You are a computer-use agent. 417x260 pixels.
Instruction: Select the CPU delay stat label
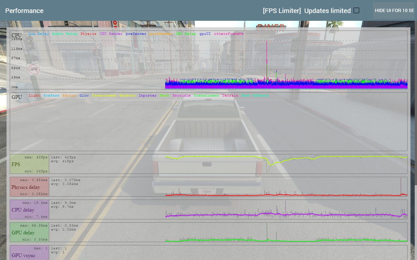[x=30, y=210]
